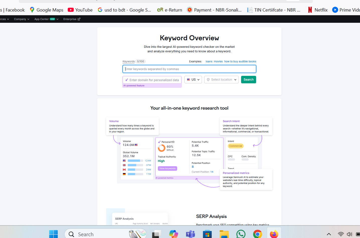The image size is (360, 238).
Task: Click the battery tray icon
Action: point(358,234)
